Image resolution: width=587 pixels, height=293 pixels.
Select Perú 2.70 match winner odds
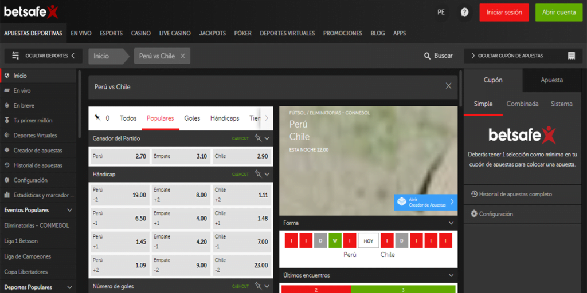pos(119,156)
